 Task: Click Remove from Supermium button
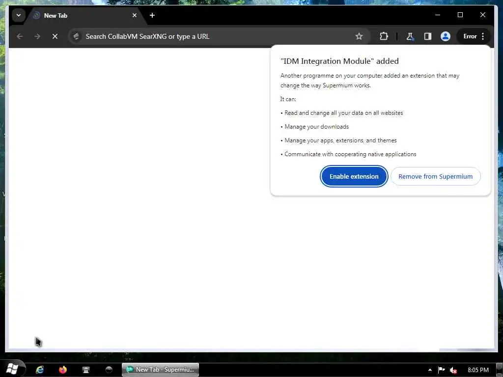435,176
